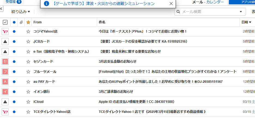This screenshot has width=255, height=127.
Task: Toggle unread dot for イオン銀行 email
Action: coord(14,92)
